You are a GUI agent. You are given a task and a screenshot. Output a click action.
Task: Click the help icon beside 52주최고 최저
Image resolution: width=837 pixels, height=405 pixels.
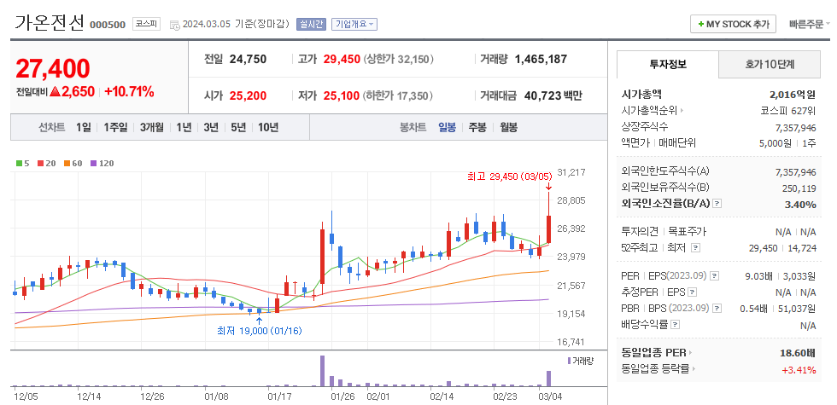coord(695,248)
